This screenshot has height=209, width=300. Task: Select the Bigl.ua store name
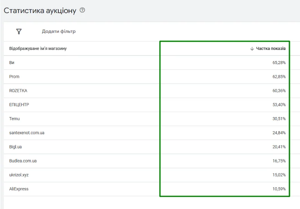point(16,147)
